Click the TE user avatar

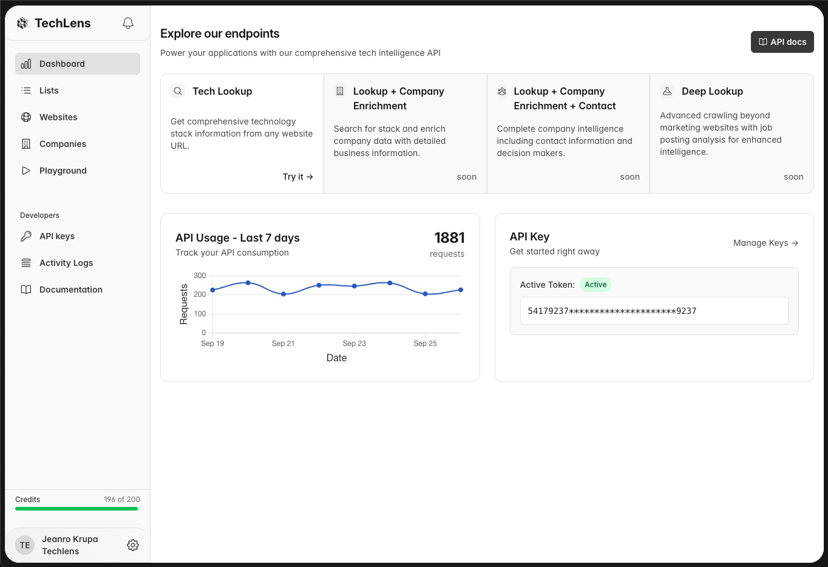coord(25,545)
